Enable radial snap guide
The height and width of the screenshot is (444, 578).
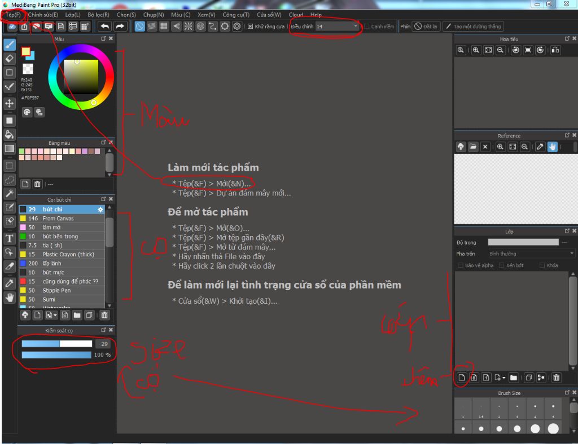[189, 26]
